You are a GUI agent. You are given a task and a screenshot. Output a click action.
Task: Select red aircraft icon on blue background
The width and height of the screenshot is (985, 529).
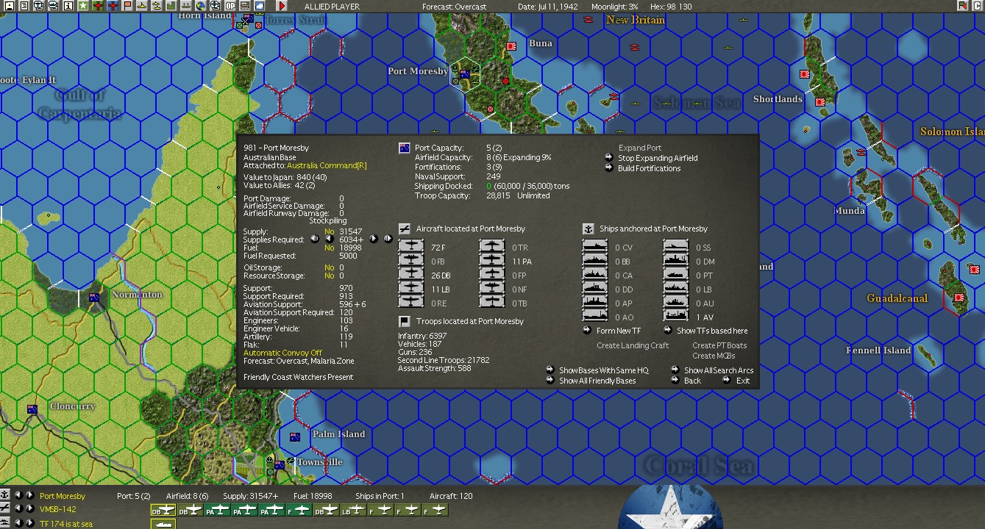coord(113,6)
